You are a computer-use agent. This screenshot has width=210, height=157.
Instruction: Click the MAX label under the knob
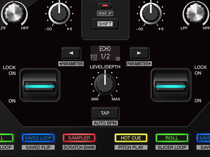coord(116,99)
